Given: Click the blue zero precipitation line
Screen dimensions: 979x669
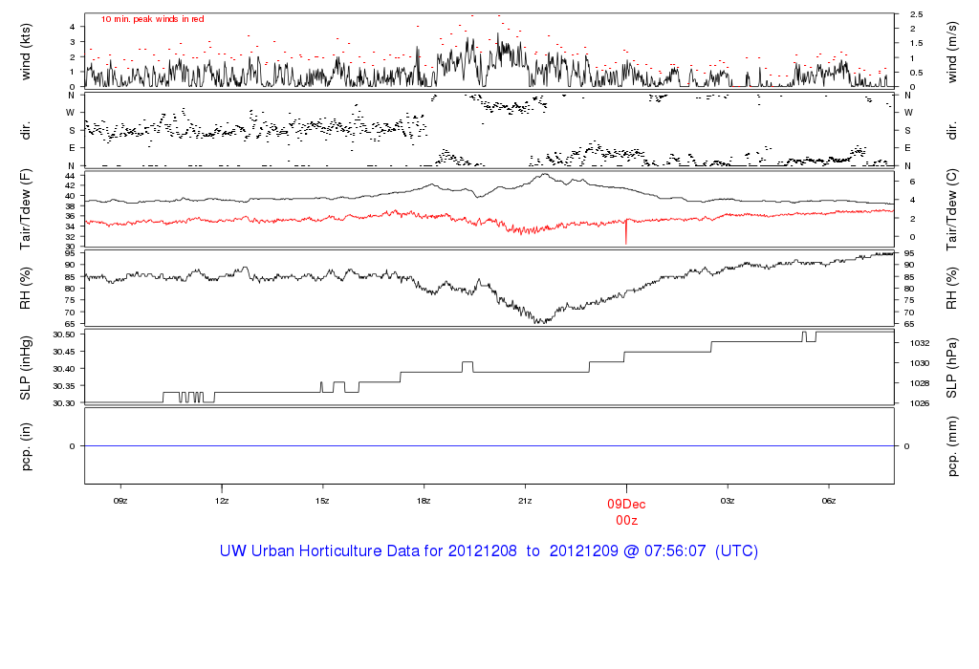Looking at the screenshot, I should (x=489, y=445).
